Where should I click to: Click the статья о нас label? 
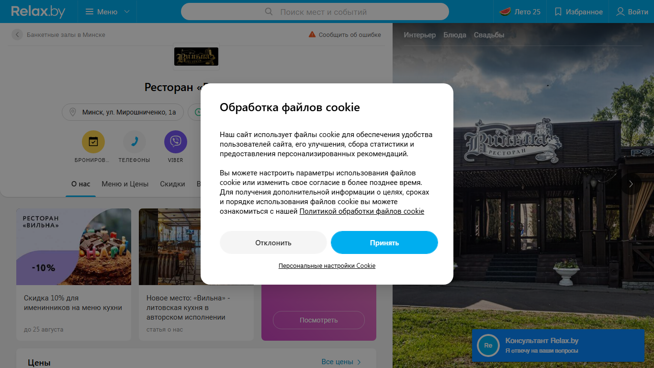165,330
